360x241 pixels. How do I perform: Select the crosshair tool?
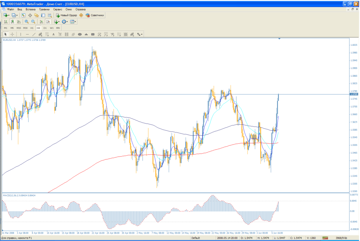point(12,34)
